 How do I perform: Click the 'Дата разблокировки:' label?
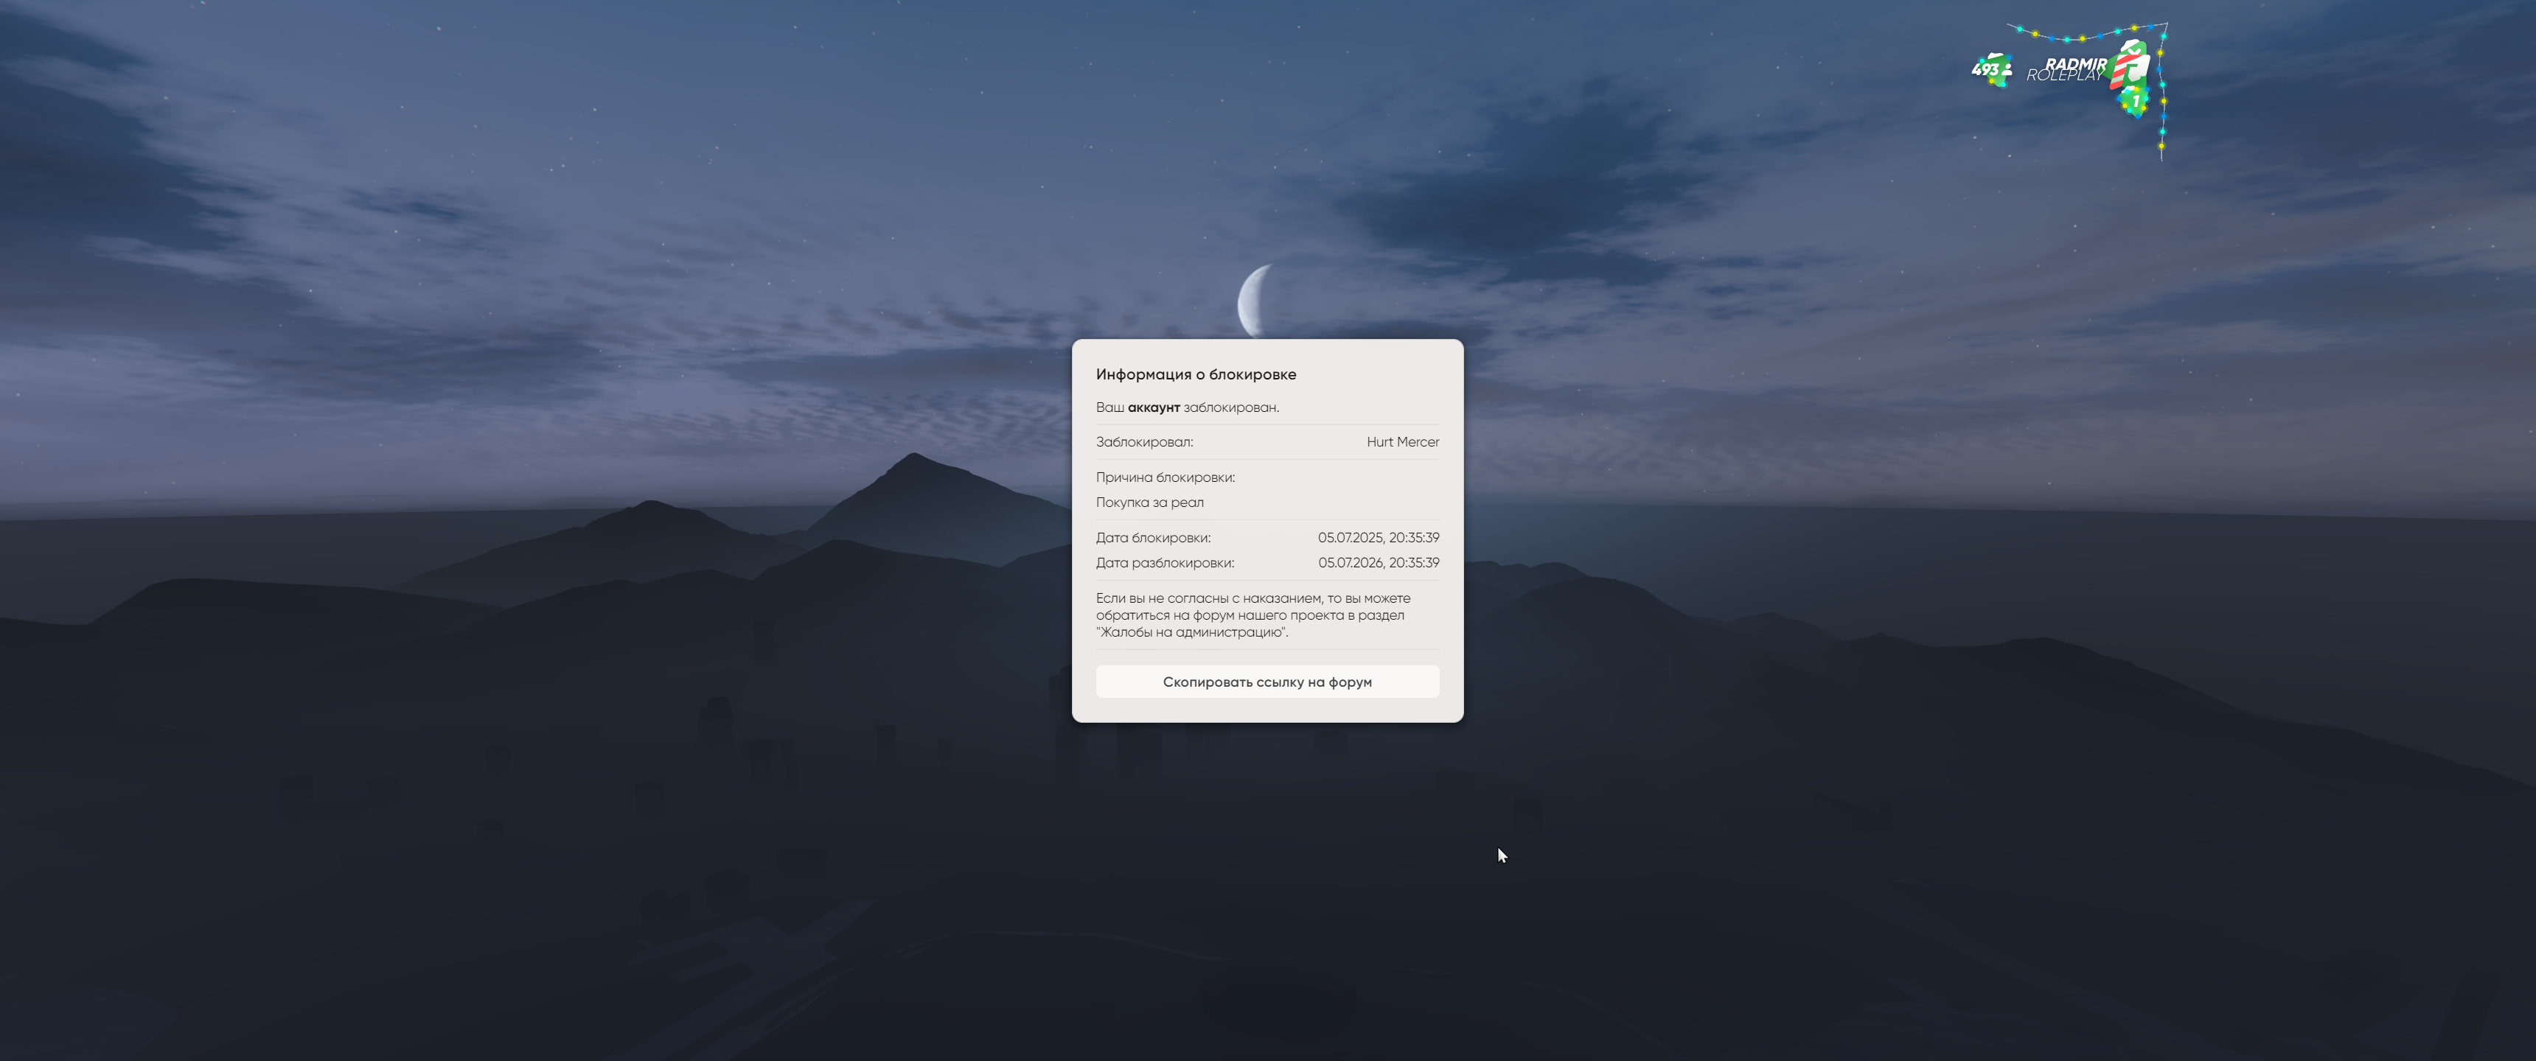click(x=1165, y=563)
